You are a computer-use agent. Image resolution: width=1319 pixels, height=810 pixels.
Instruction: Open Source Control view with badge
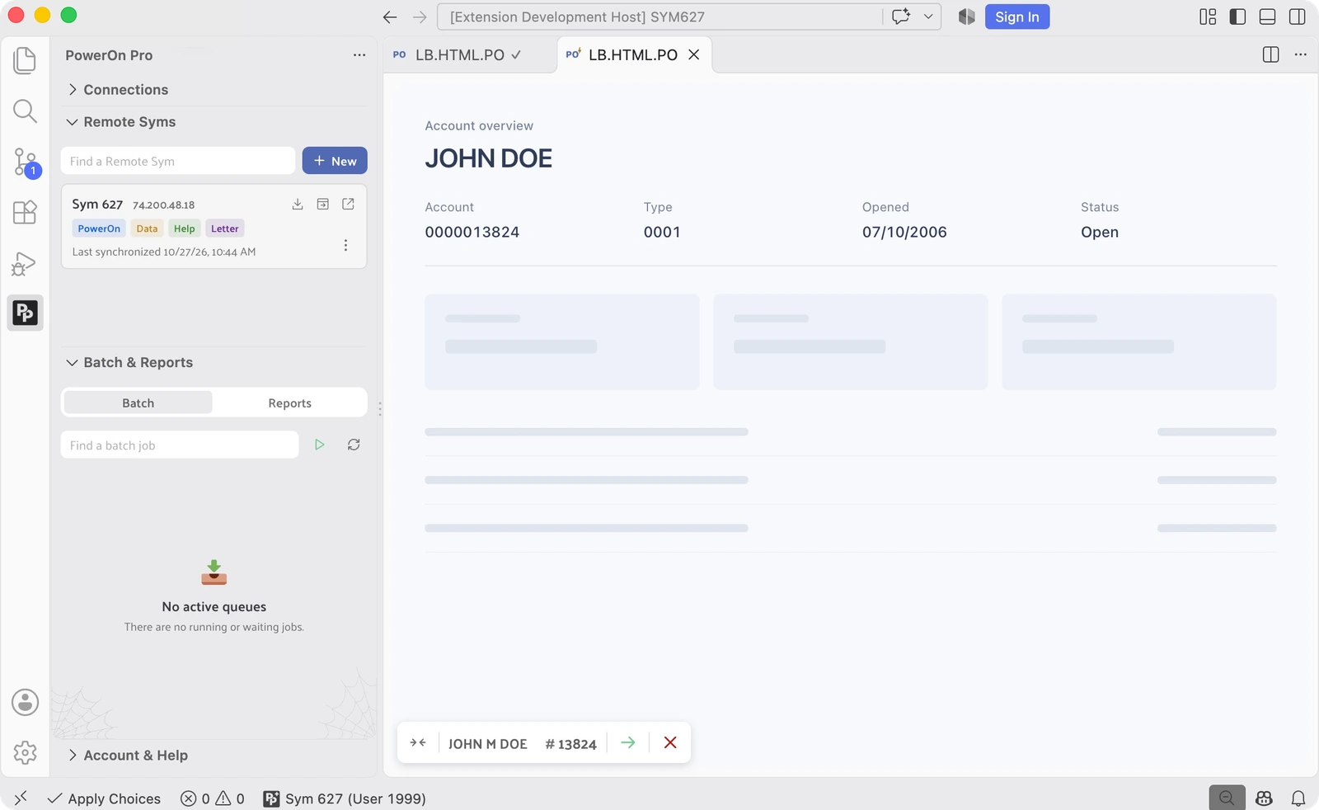point(25,162)
